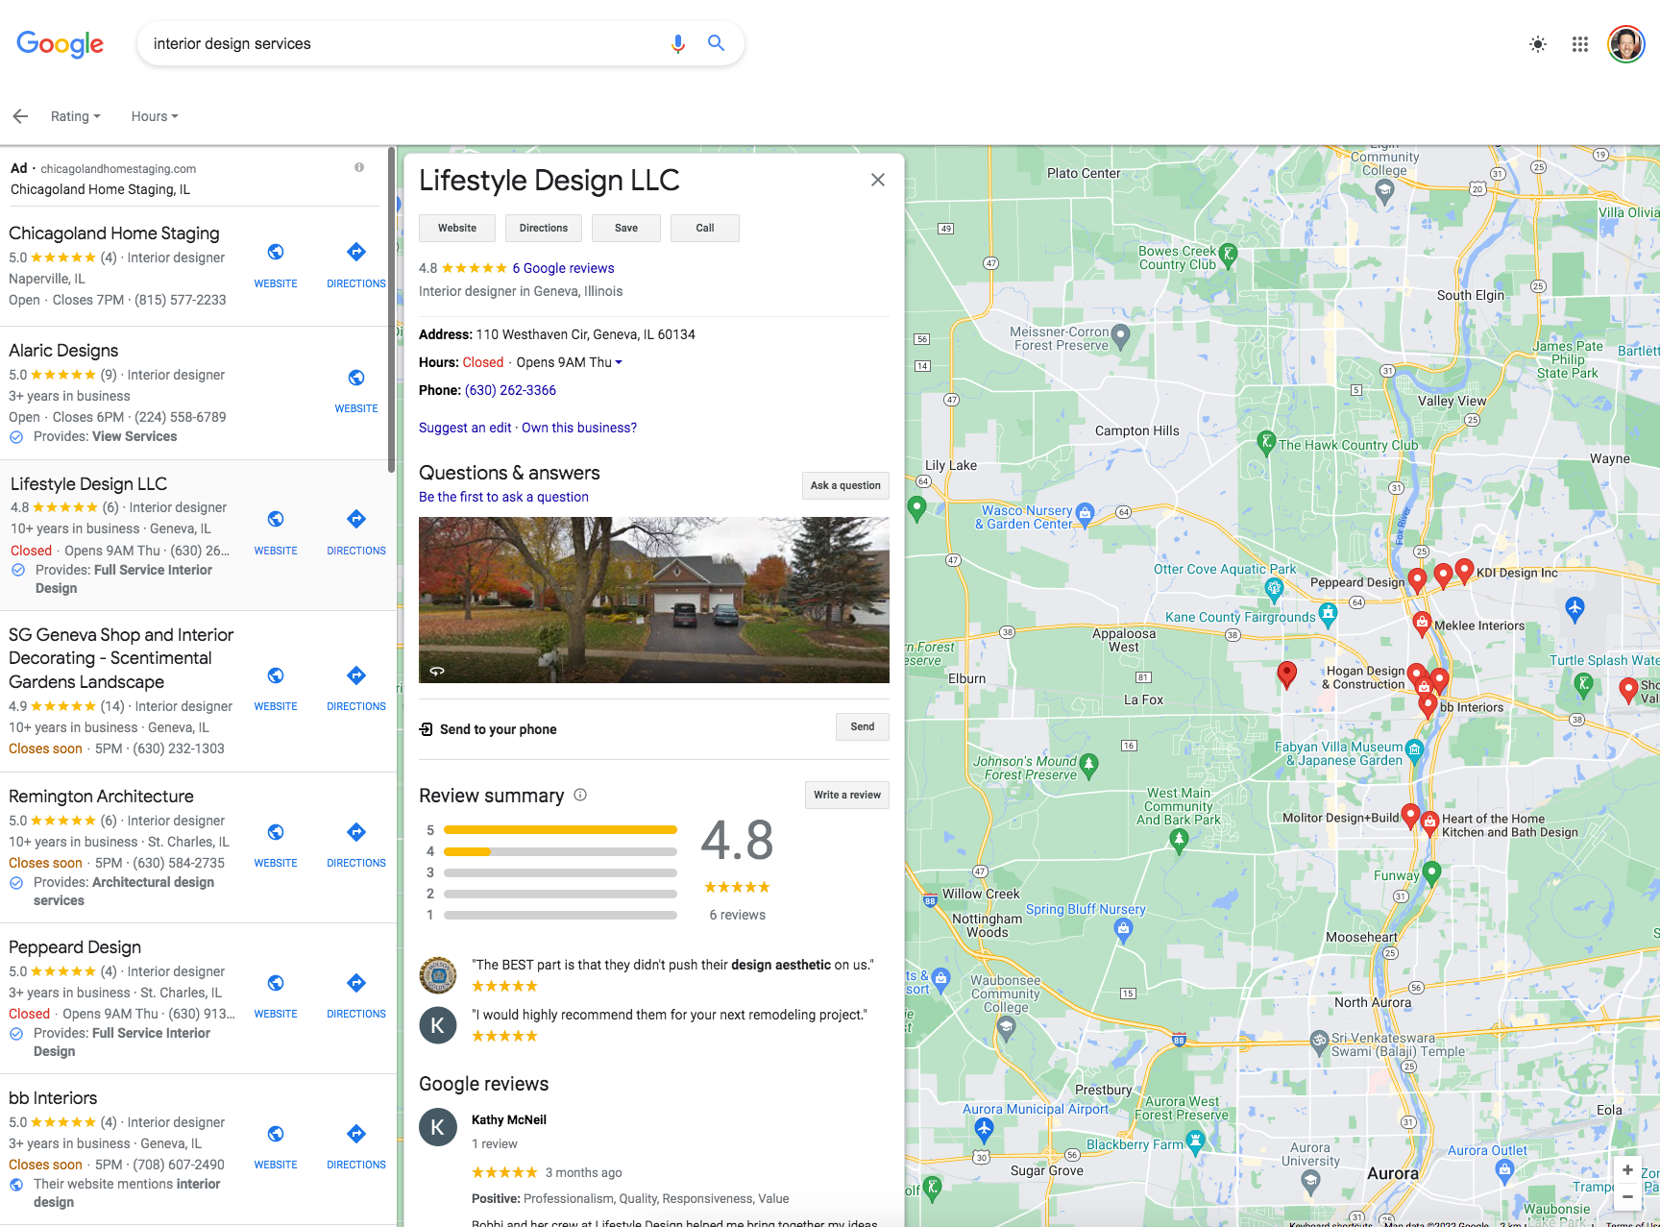Click the Save button
This screenshot has height=1227, width=1660.
[x=626, y=228]
